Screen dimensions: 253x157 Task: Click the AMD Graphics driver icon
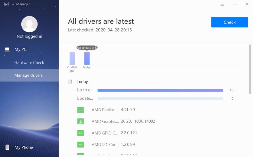[x=81, y=122]
